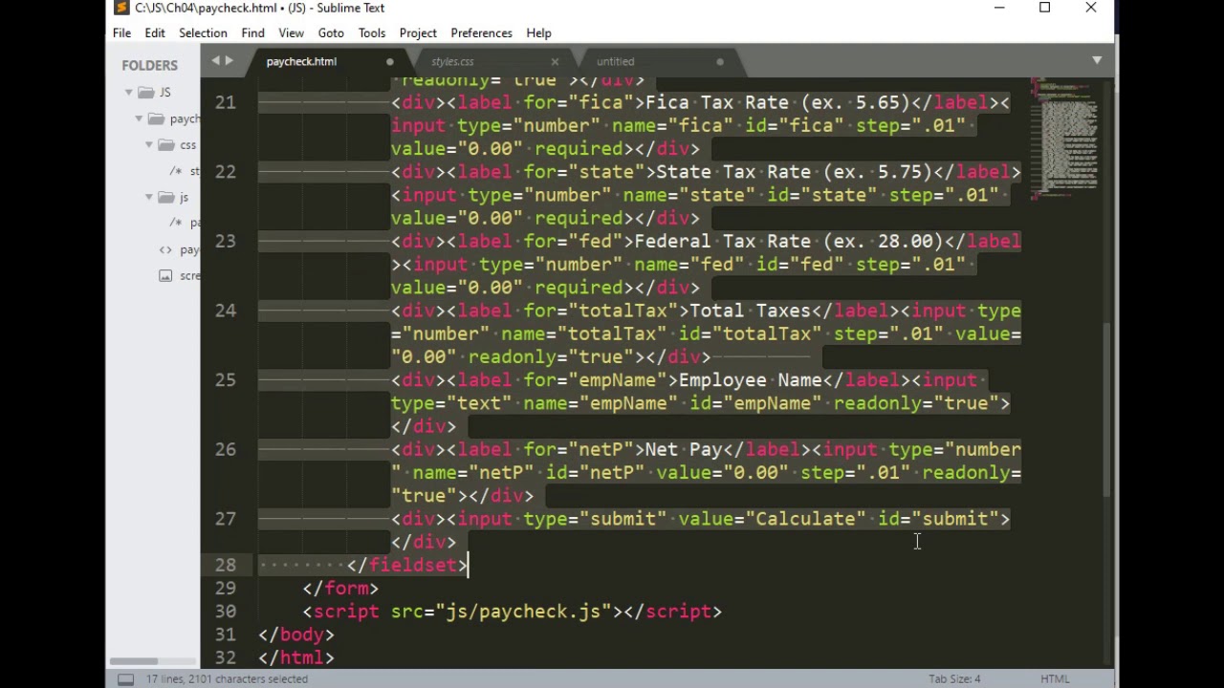
Task: Click the Sublime Text app icon in title bar
Action: (120, 8)
